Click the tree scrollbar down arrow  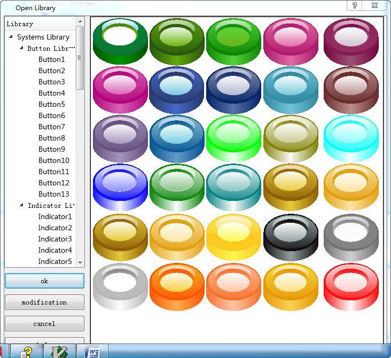point(80,262)
